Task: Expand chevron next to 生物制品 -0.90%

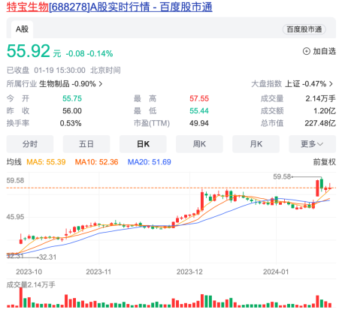Action: 101,84
